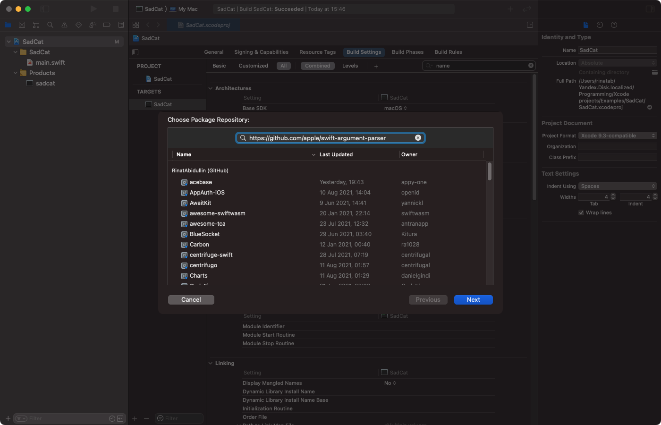Open the Debug navigator spray icon
The image size is (661, 425).
[93, 25]
